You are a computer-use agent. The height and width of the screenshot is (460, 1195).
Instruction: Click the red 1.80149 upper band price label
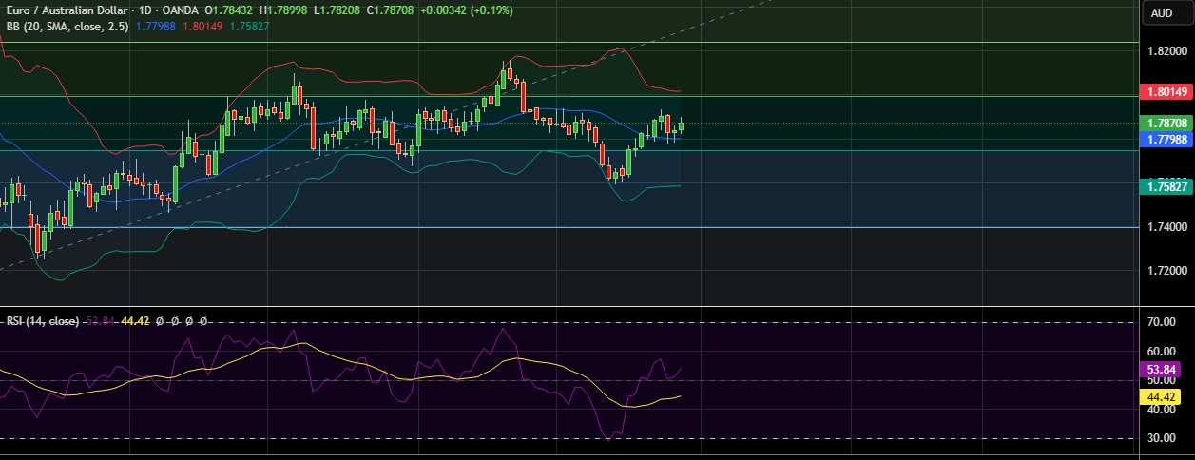click(1166, 92)
